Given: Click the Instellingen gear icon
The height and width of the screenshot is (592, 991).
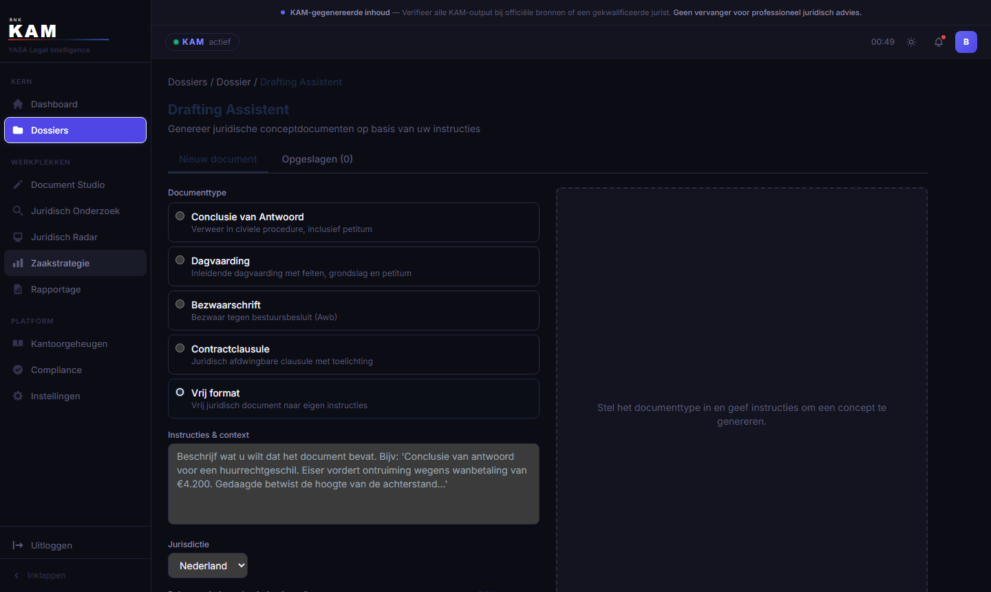Looking at the screenshot, I should [x=18, y=396].
